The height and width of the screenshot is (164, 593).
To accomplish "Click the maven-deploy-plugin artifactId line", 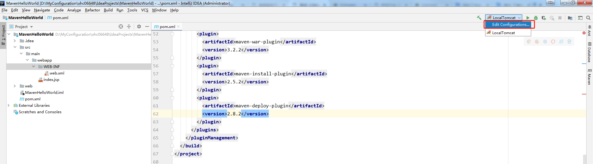I will [263, 106].
